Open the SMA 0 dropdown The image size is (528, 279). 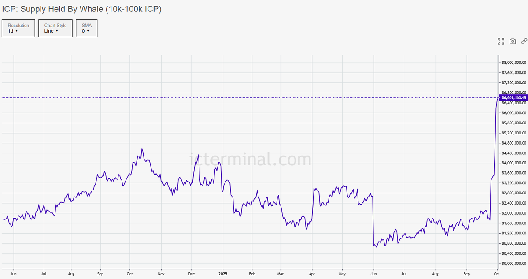87,28
